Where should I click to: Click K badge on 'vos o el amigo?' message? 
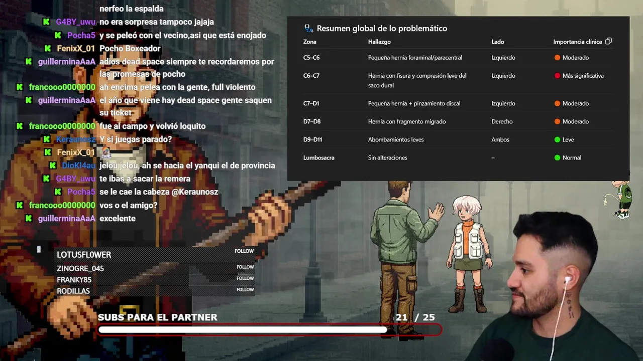(x=20, y=205)
